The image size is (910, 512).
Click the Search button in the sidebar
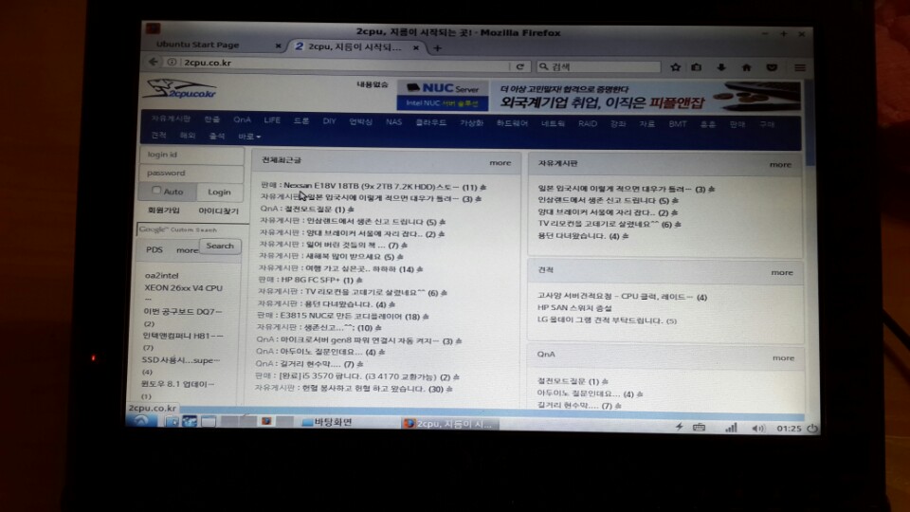(220, 246)
